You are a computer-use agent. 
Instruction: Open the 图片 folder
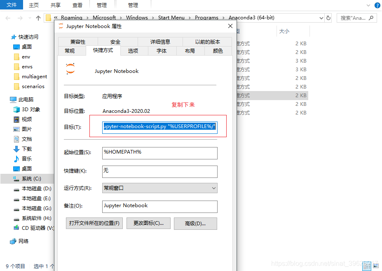pos(22,129)
